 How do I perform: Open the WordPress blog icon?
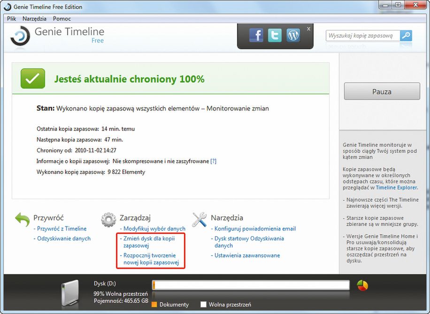pos(293,35)
